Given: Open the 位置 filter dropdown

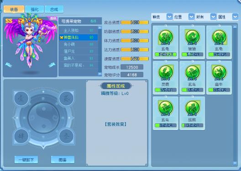Looking at the screenshot, I should (191, 17).
